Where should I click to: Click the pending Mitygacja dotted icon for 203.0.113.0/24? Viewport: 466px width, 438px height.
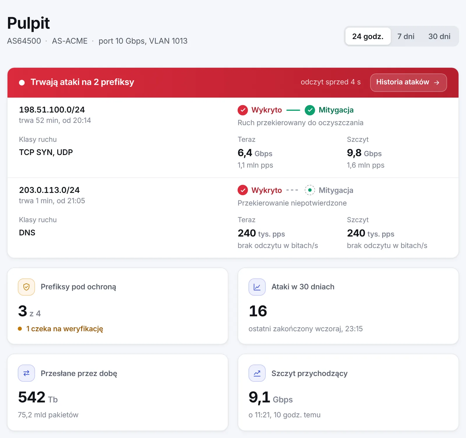click(310, 190)
